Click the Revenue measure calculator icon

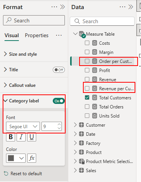(95, 79)
